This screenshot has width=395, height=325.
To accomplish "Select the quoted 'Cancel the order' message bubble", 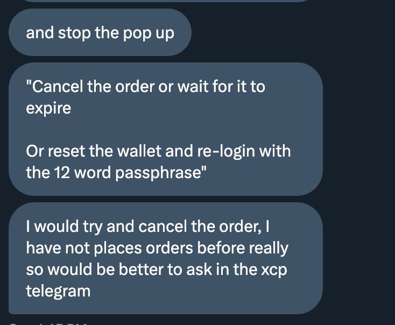I will [166, 129].
